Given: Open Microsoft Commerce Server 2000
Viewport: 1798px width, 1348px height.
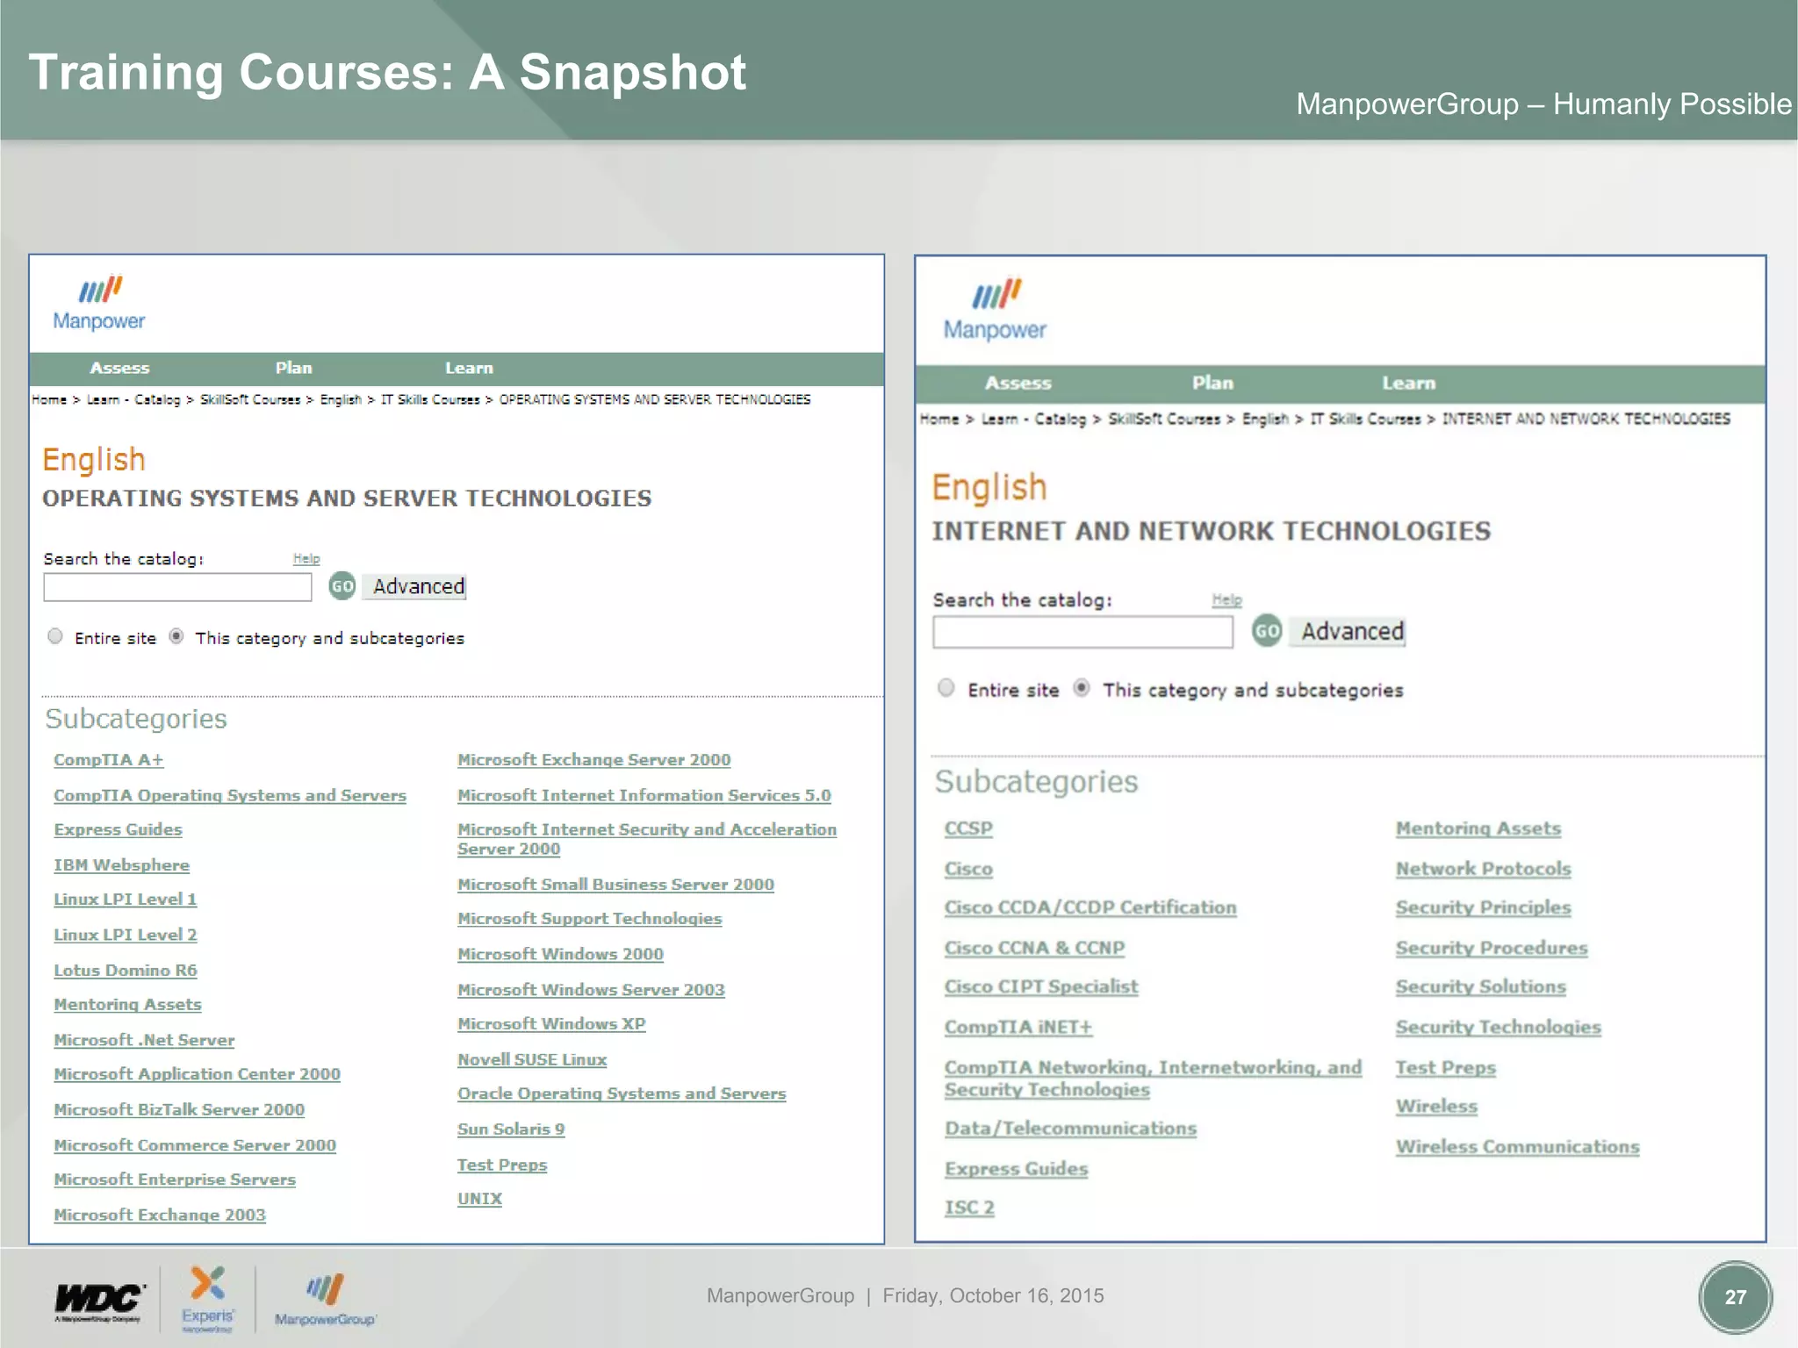Looking at the screenshot, I should [195, 1145].
